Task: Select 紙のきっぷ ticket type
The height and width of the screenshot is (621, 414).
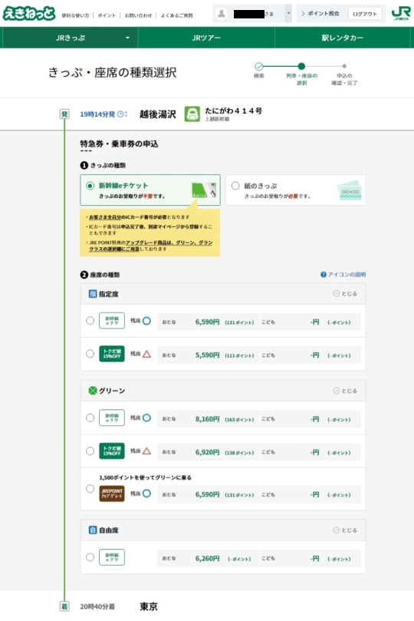Action: point(235,186)
